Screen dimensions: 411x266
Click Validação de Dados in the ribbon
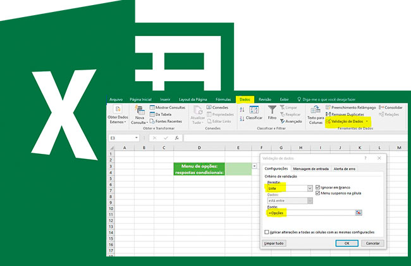click(x=345, y=122)
